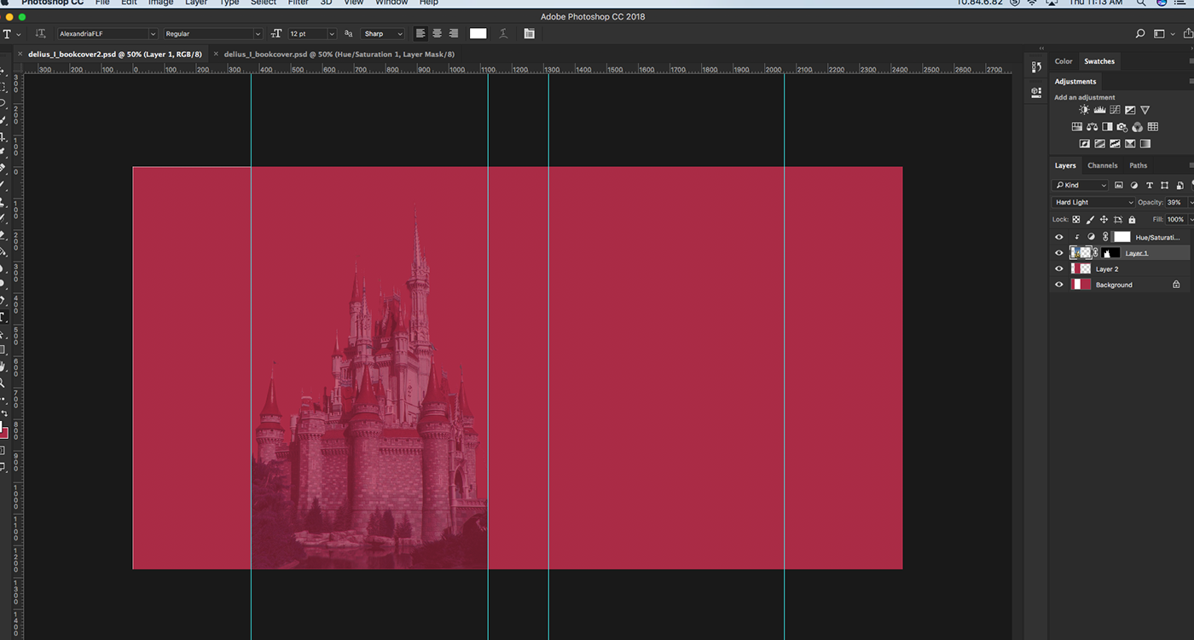This screenshot has height=640, width=1194.
Task: Toggle Lock position icon
Action: pyautogui.click(x=1104, y=219)
